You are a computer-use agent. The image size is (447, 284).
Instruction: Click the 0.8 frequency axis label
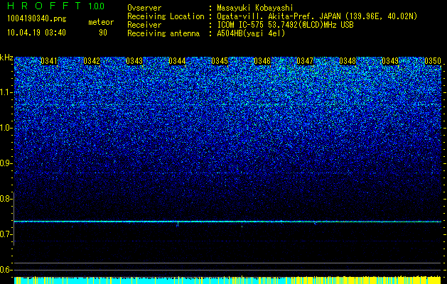point(6,199)
